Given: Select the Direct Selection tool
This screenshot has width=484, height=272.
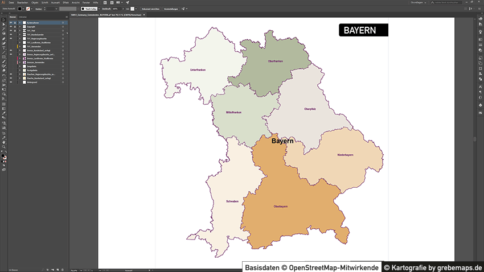Looking at the screenshot, I should (x=3, y=24).
